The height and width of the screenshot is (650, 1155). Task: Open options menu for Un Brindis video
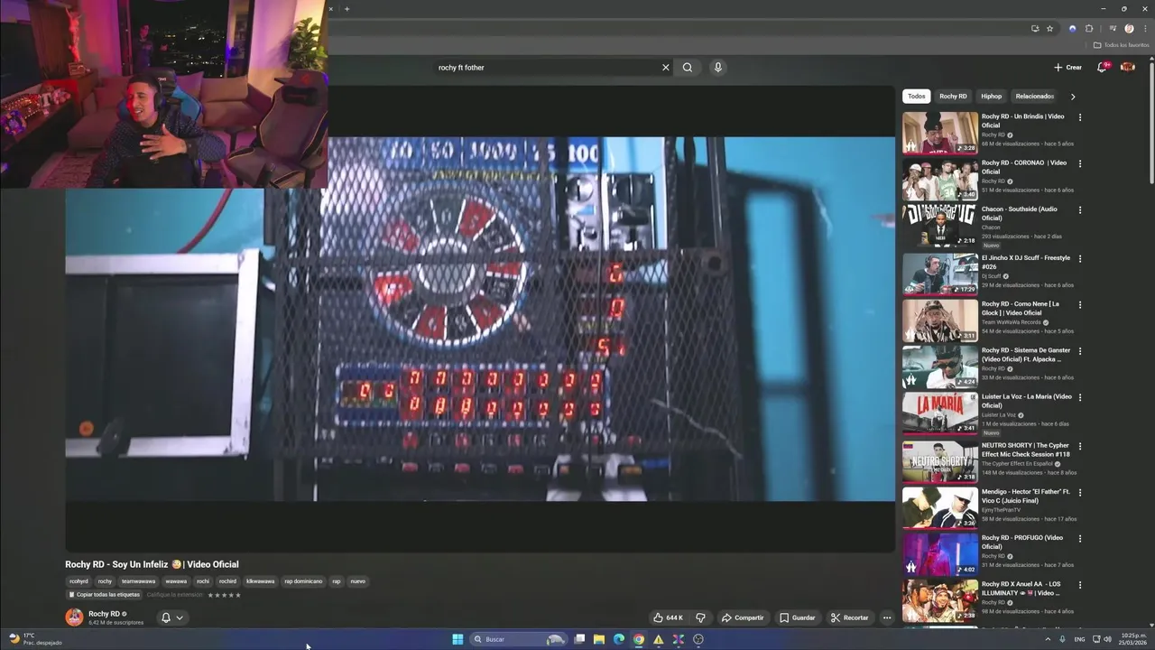(1079, 116)
